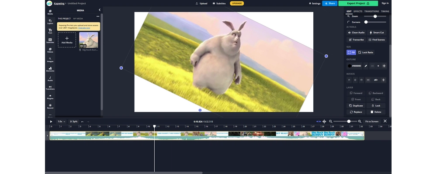Open the Layers panel in sidebar
The width and height of the screenshot is (437, 174).
tap(50, 21)
